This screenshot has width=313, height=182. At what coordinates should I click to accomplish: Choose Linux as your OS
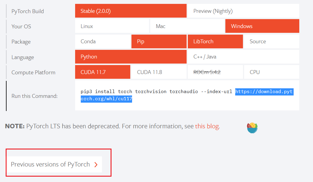[x=112, y=26]
